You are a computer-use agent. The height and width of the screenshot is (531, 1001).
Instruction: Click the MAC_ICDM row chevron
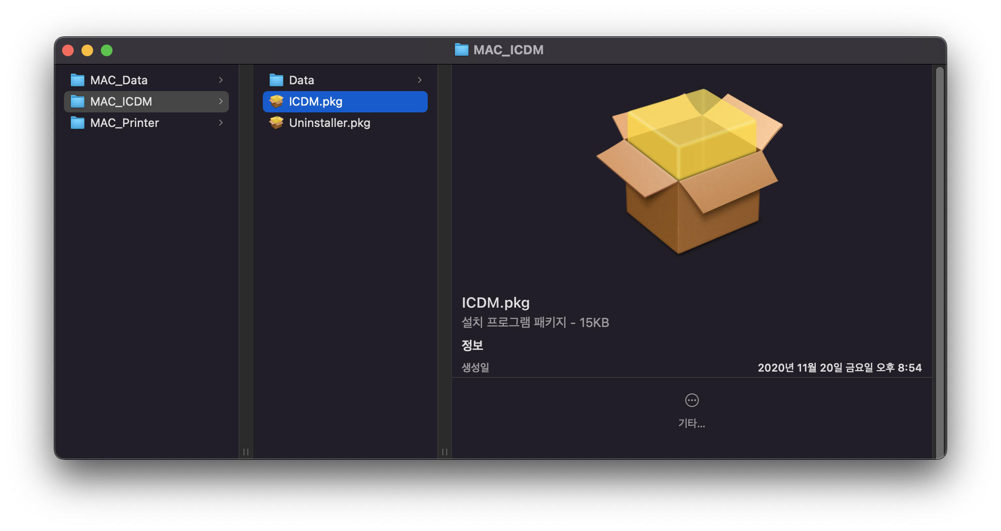pyautogui.click(x=221, y=101)
